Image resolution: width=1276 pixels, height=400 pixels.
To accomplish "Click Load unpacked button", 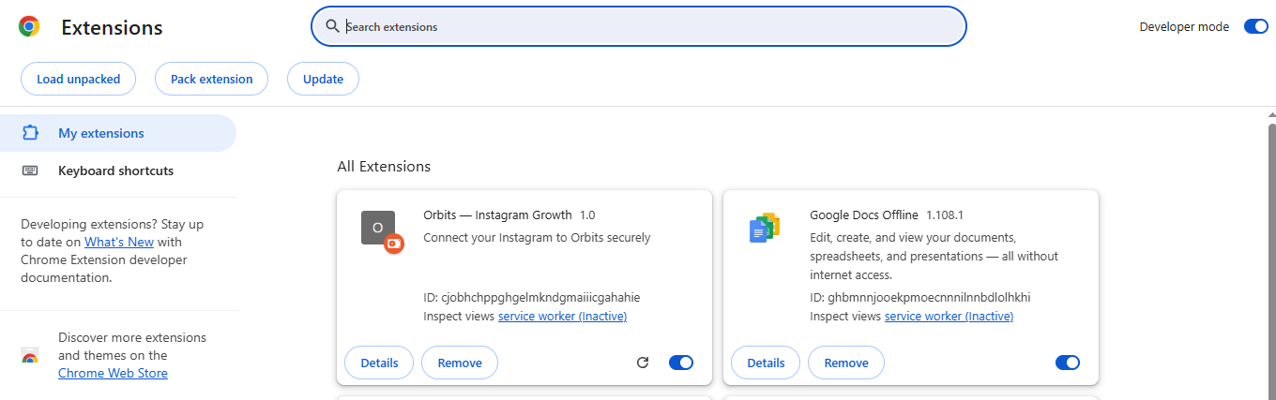I will [79, 79].
